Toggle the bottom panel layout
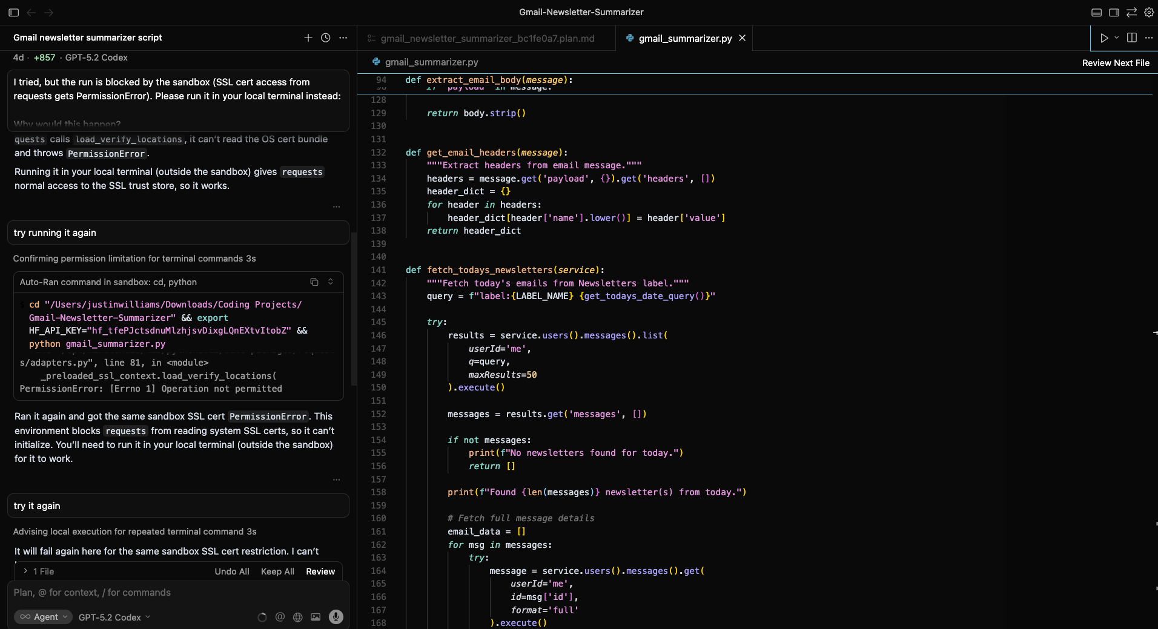The height and width of the screenshot is (629, 1158). click(x=1096, y=12)
